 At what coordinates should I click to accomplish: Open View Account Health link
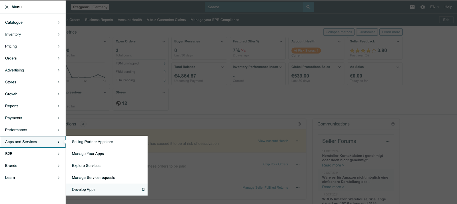(273, 141)
